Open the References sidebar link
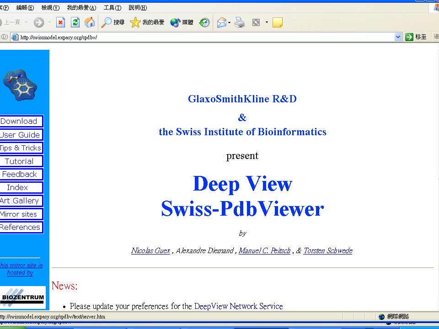 tap(21, 227)
